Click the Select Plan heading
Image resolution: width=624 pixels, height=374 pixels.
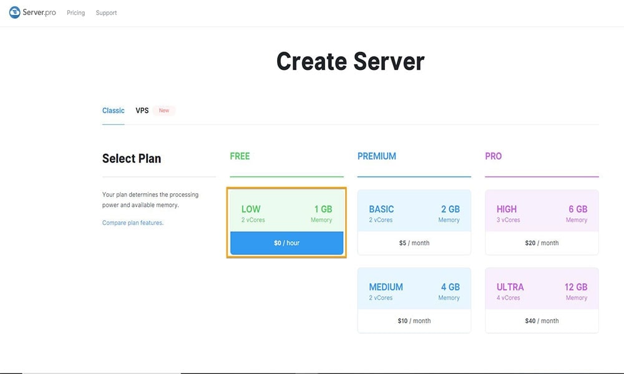pos(132,158)
